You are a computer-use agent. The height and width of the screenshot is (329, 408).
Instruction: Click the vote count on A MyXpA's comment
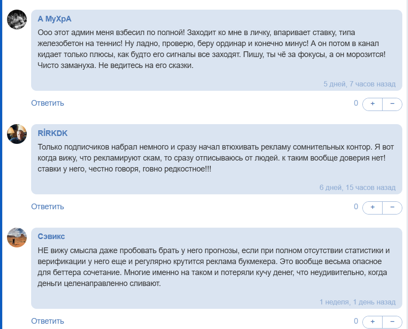356,103
